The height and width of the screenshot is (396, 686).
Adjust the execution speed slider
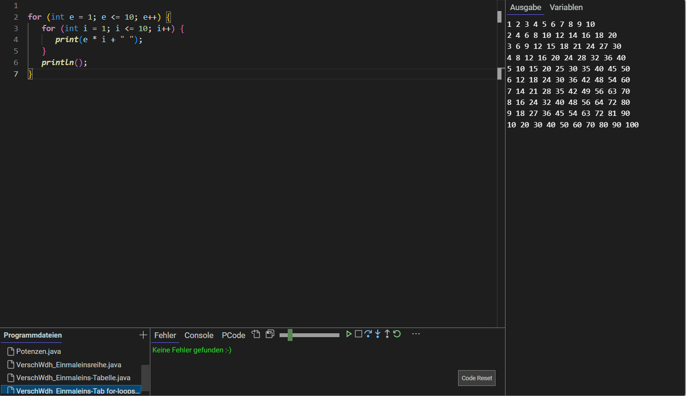point(290,335)
